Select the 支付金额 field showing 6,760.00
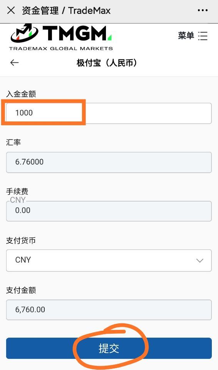The width and height of the screenshot is (218, 370). coord(109,310)
